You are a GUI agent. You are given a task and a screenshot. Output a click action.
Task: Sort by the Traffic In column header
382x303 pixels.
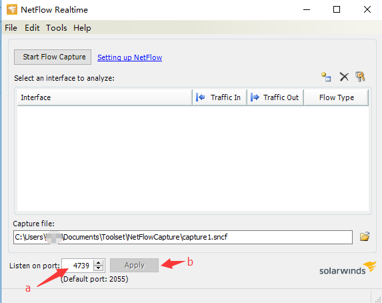pyautogui.click(x=220, y=97)
